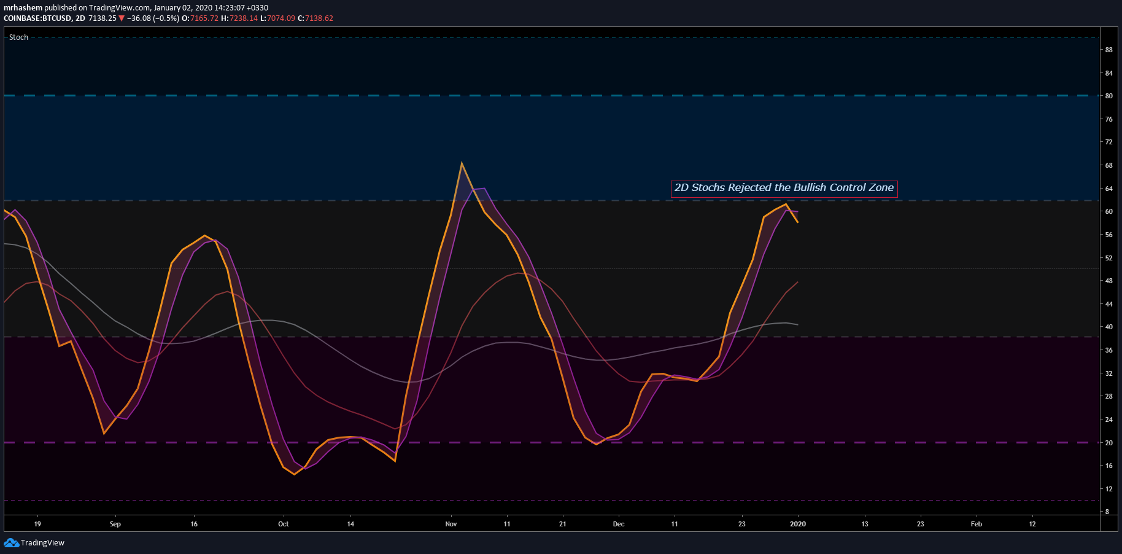
Task: Click the November stochastic peak near 68
Action: pos(462,163)
